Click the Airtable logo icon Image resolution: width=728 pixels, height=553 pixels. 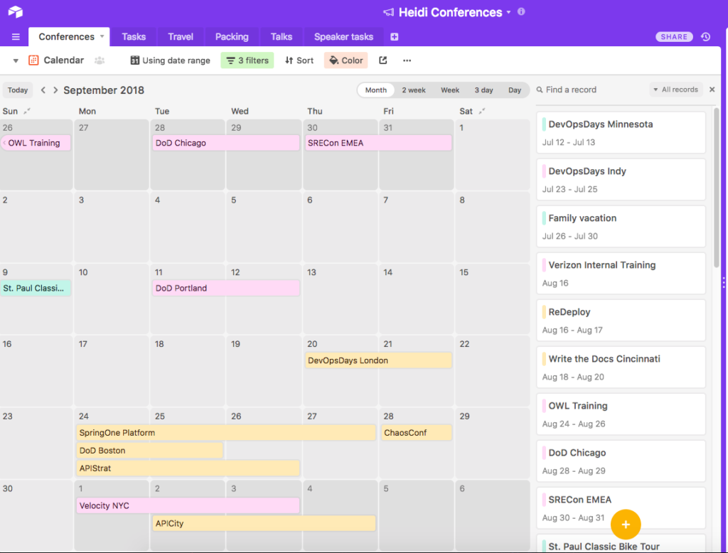[16, 11]
